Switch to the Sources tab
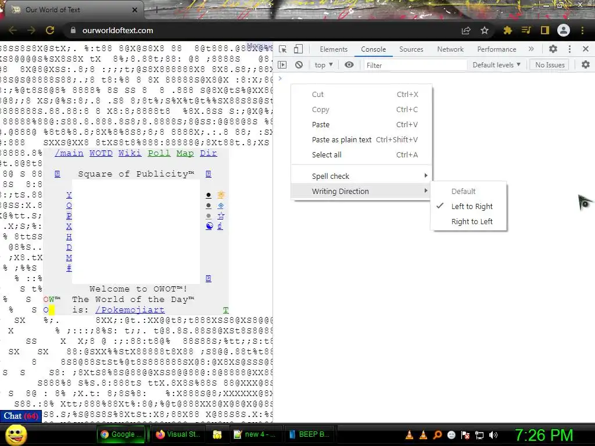Viewport: 595px width, 446px height. [x=411, y=49]
